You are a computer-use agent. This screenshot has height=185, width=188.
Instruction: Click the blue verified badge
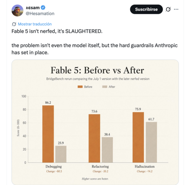(43, 8)
